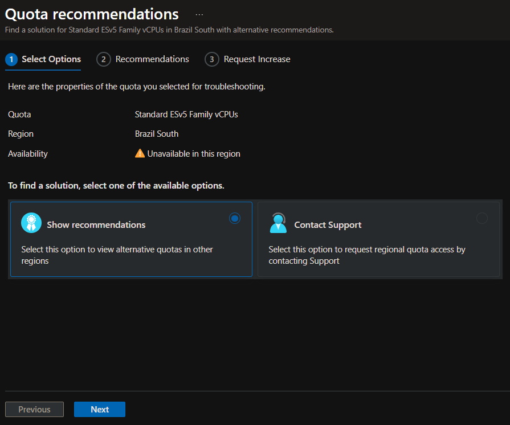Click the Next button

pos(100,409)
